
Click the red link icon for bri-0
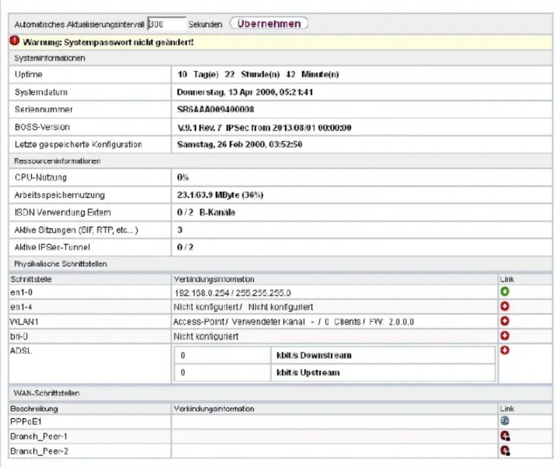504,336
